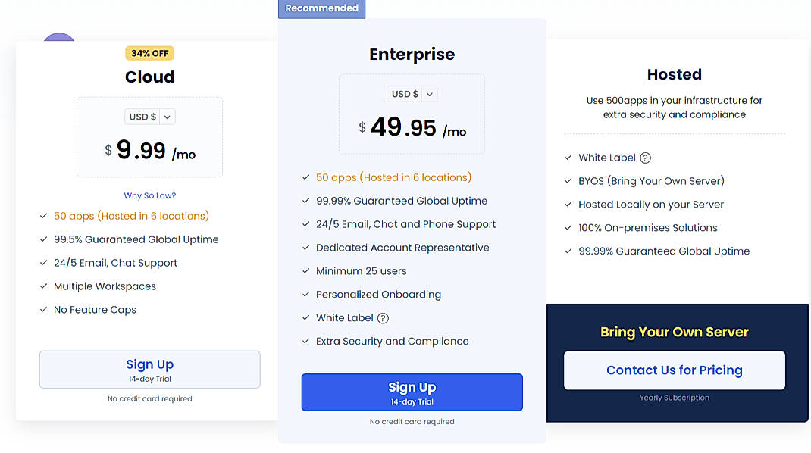Screen dimensions: 811x453
Task: Expand the chevron next to Cloud USD selector
Action: [168, 117]
